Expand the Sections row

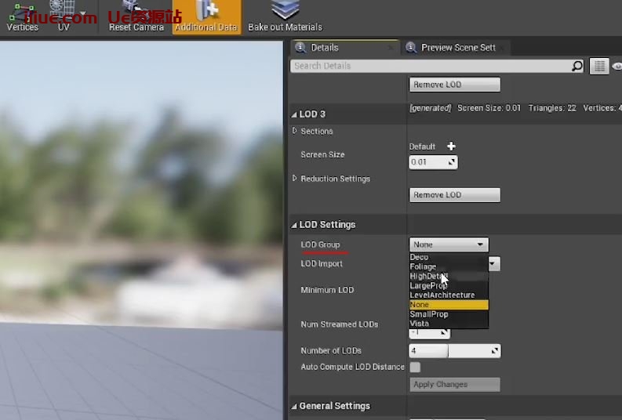coord(294,131)
